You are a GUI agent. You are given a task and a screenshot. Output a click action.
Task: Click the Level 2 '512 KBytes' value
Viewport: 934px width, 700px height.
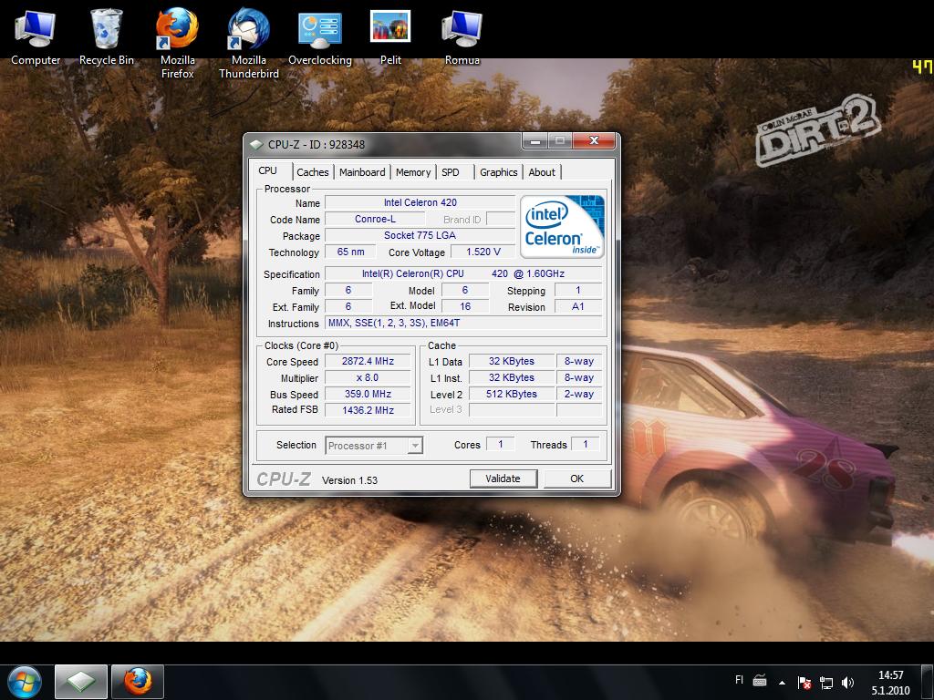click(x=512, y=394)
